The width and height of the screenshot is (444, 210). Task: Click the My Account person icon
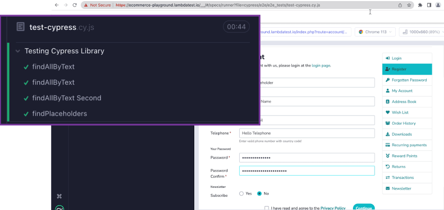point(387,91)
